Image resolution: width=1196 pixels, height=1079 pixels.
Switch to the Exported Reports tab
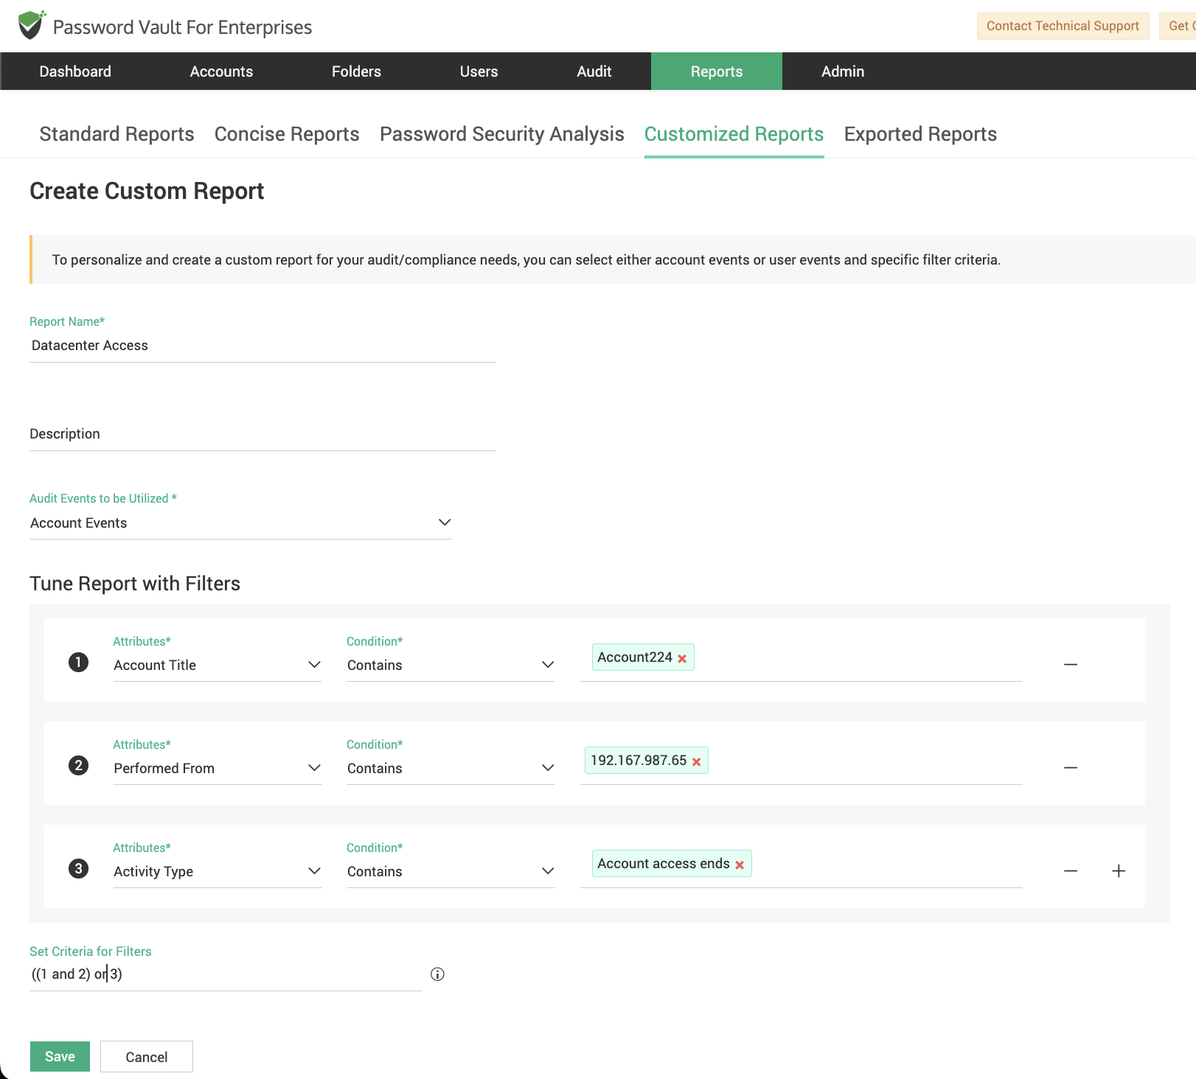(920, 134)
